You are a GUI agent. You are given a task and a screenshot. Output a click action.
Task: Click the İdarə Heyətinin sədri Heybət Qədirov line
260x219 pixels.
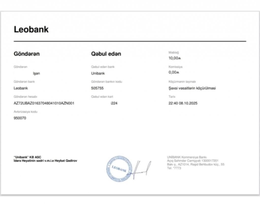pos(45,161)
